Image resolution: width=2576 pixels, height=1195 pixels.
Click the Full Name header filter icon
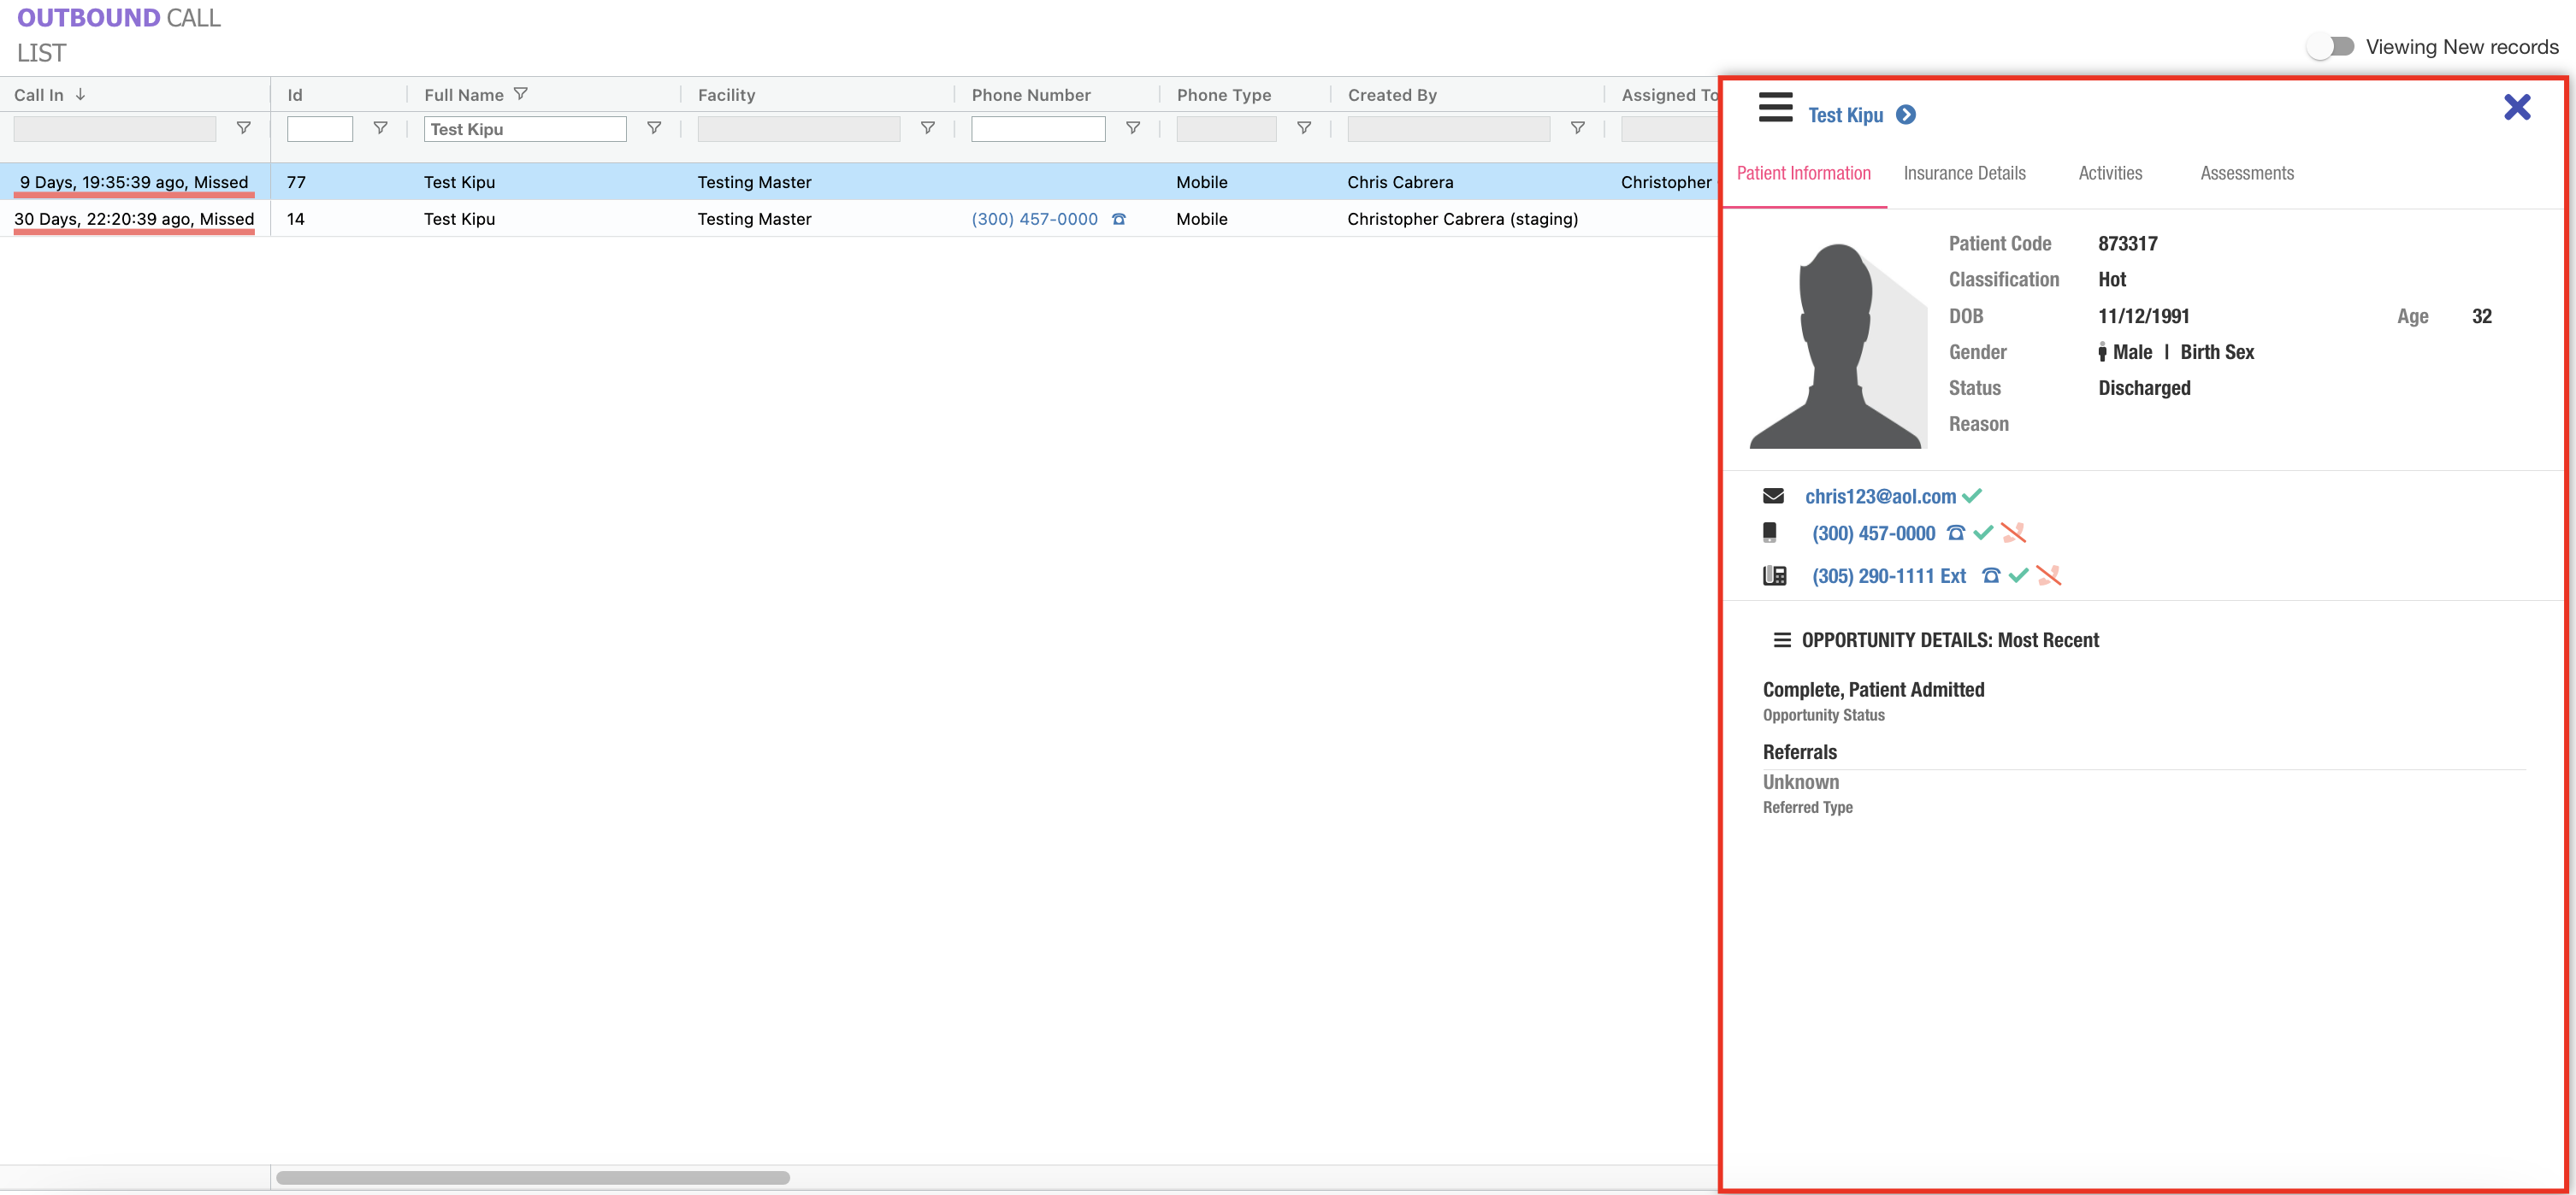tap(520, 94)
